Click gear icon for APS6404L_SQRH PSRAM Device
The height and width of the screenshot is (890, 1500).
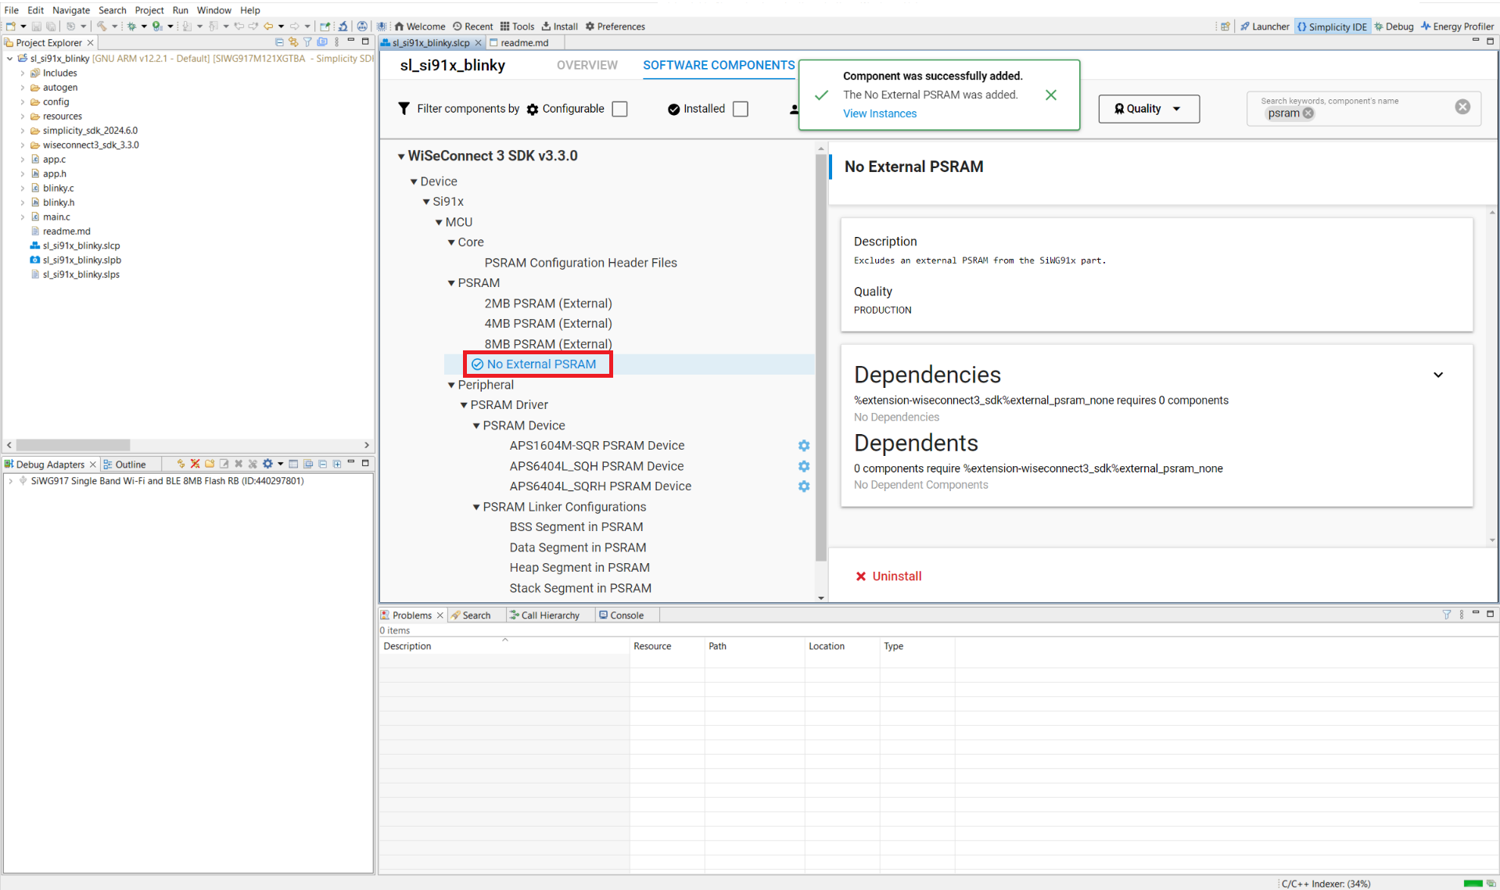(803, 486)
